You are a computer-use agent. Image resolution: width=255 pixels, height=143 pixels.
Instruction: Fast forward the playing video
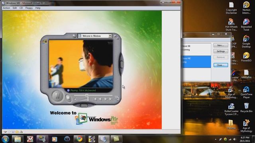pos(106,99)
